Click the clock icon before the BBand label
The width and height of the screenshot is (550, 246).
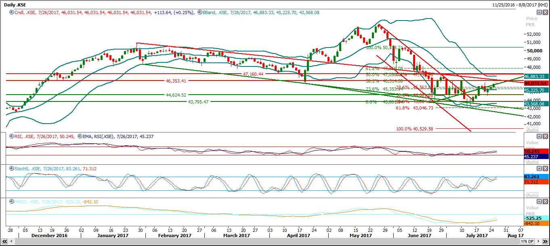[199, 12]
